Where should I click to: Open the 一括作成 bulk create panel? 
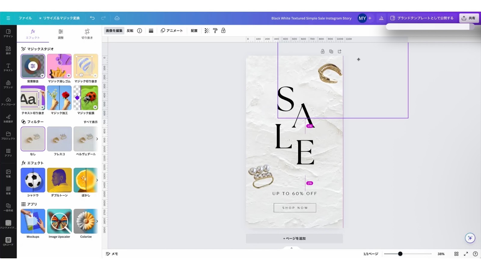click(x=8, y=208)
